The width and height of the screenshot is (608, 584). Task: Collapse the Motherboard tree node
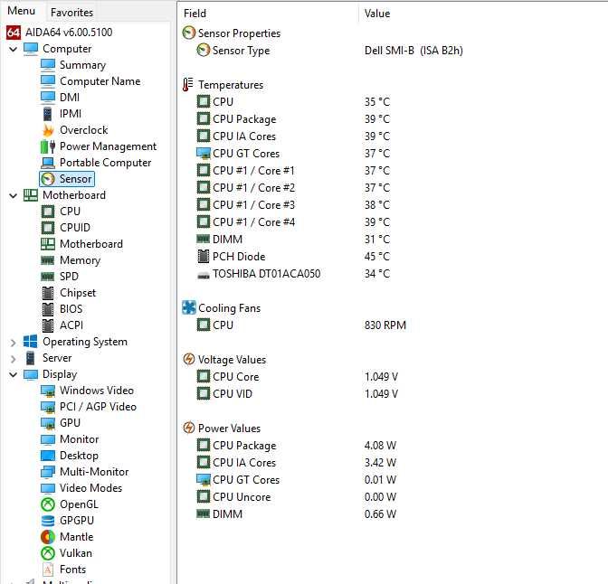point(14,195)
